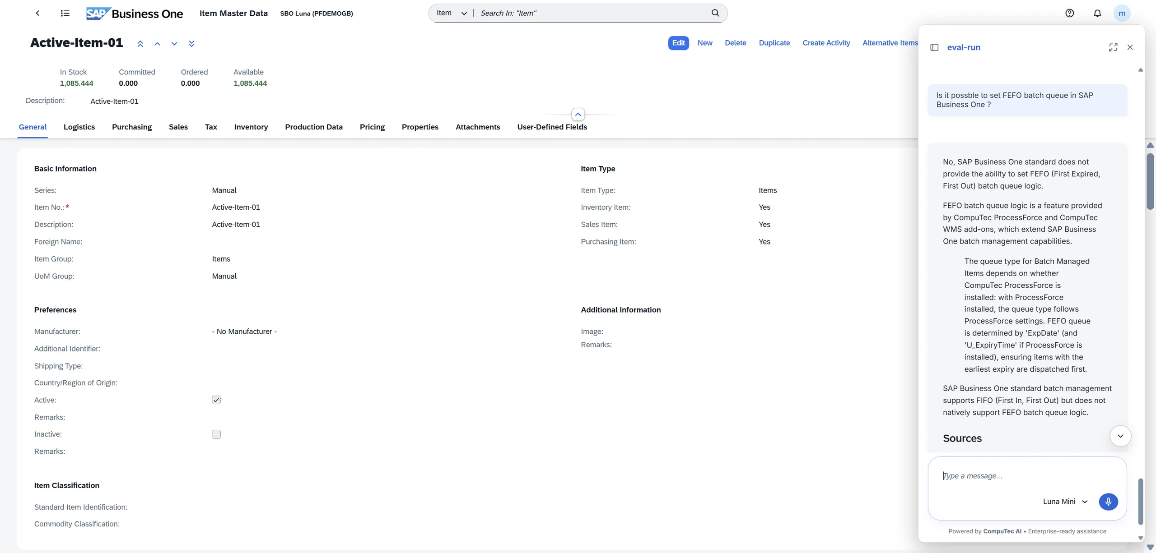Viewport: 1156px width, 553px height.
Task: Click the Edit button
Action: [678, 43]
